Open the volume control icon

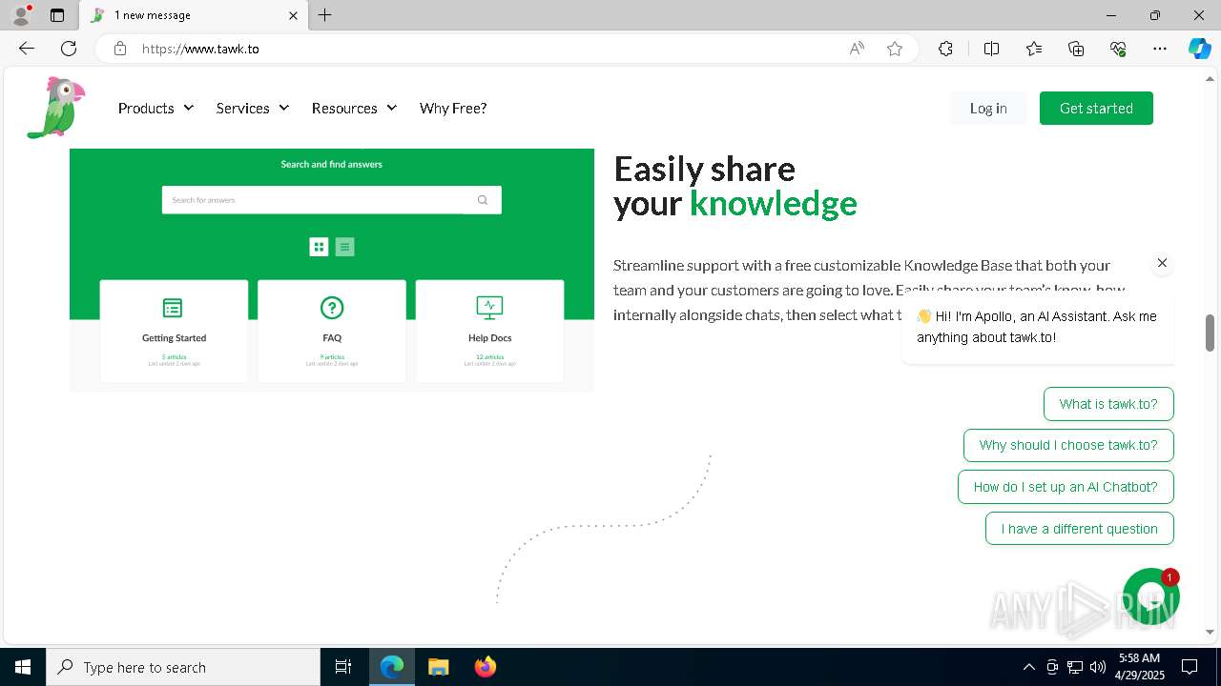(x=1098, y=667)
